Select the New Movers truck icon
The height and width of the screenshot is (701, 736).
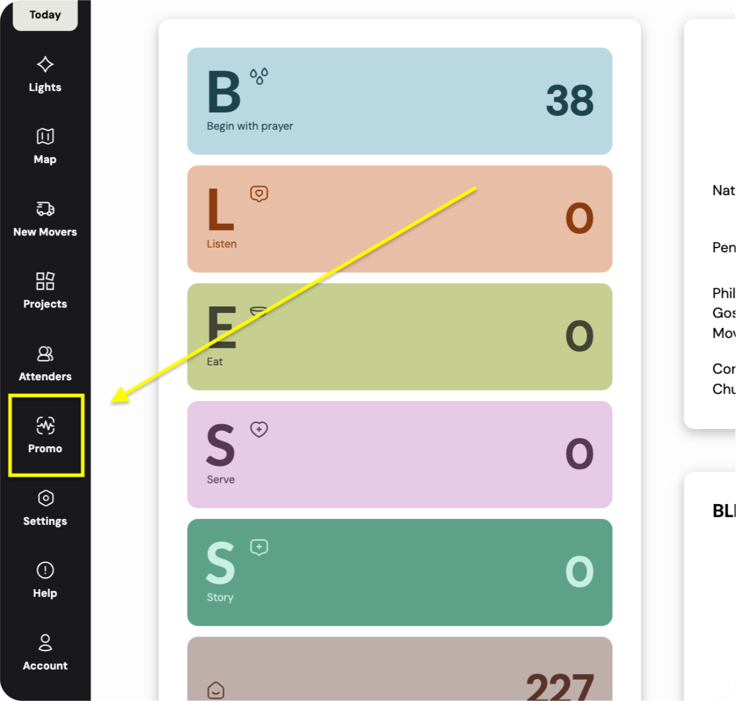click(x=45, y=209)
